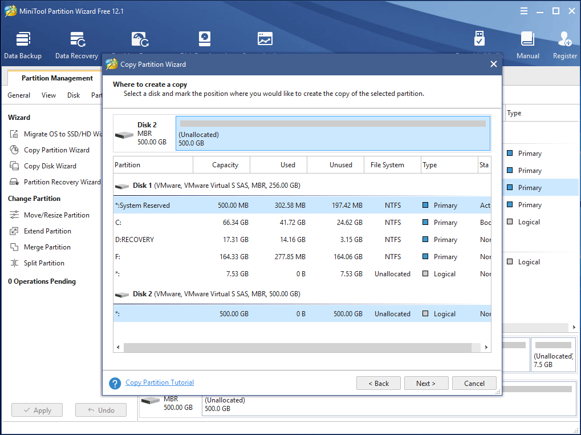The width and height of the screenshot is (581, 435).
Task: Open the Disk menu
Action: coord(74,95)
